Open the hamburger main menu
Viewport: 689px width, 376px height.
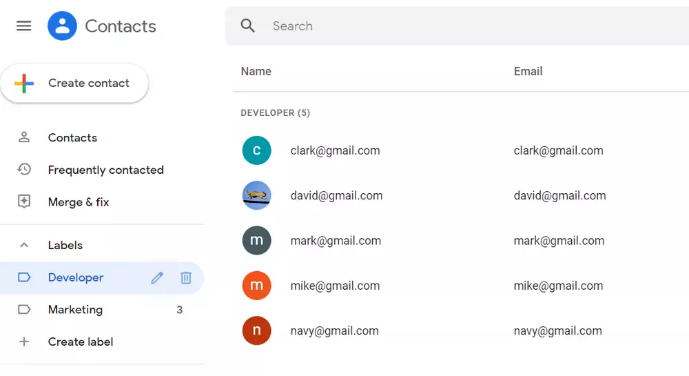(x=24, y=26)
